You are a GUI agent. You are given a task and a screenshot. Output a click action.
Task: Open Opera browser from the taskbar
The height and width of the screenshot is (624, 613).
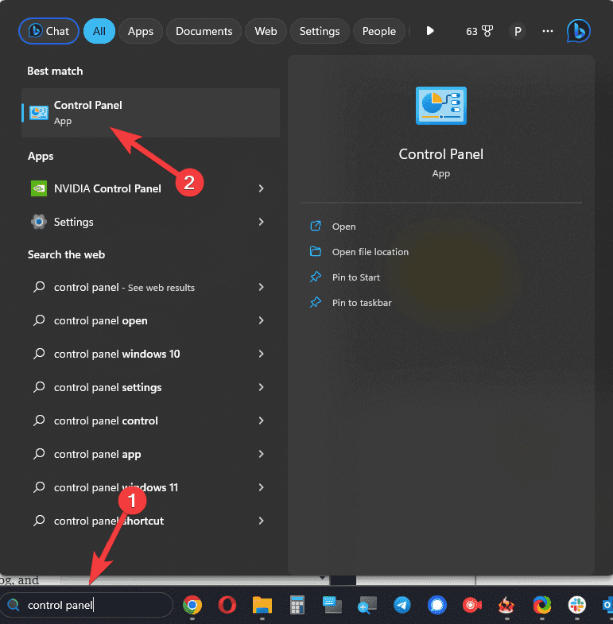[x=227, y=605]
